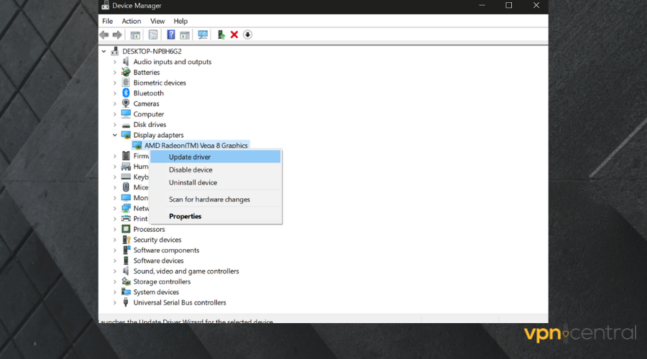Click the Disable device down-arrow icon

click(x=247, y=34)
